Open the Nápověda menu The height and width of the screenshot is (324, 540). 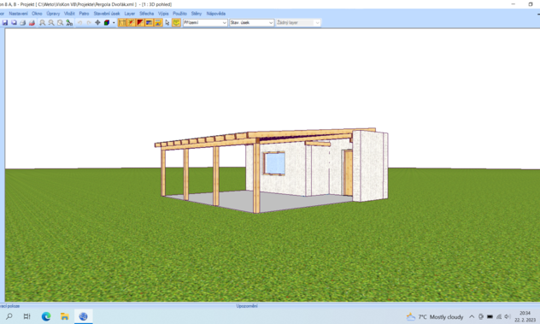pyautogui.click(x=216, y=14)
